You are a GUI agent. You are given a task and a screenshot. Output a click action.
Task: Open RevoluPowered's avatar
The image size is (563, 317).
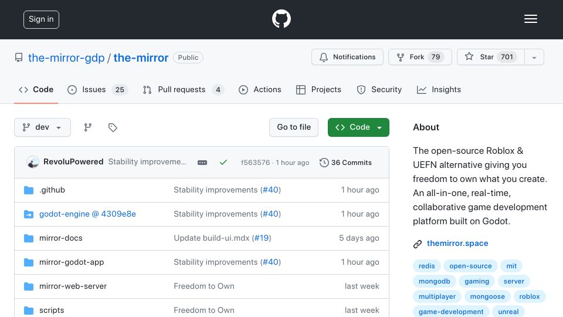[x=33, y=162]
